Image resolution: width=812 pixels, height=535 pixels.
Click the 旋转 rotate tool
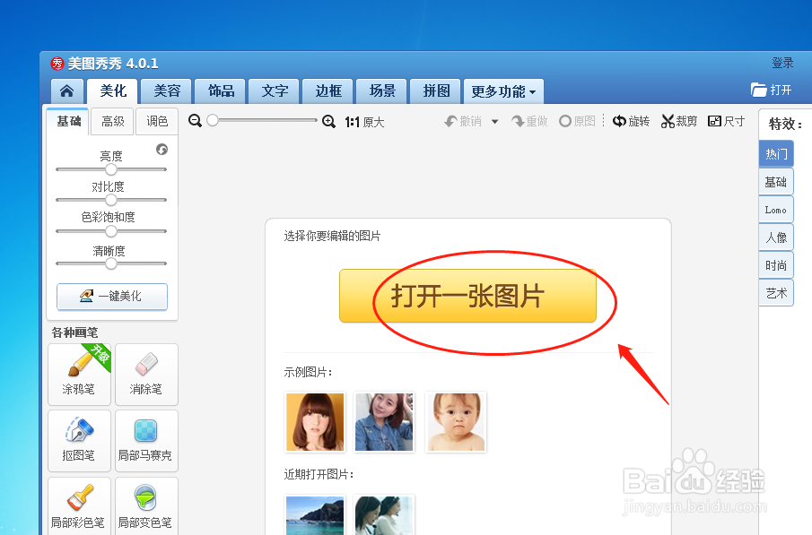point(631,121)
